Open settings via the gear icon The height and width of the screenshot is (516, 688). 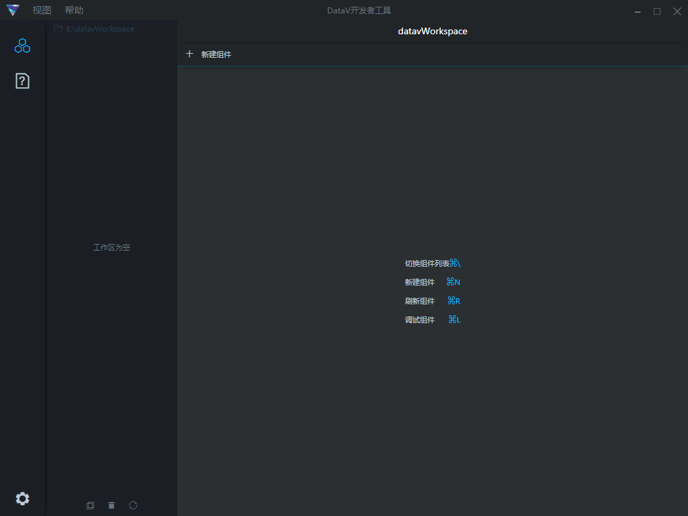pyautogui.click(x=22, y=499)
